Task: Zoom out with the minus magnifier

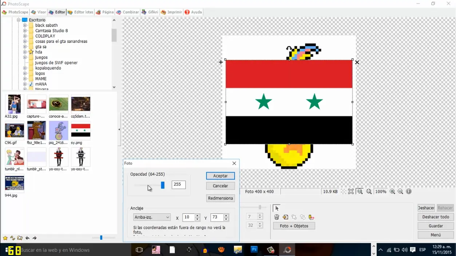Action: tap(400, 191)
